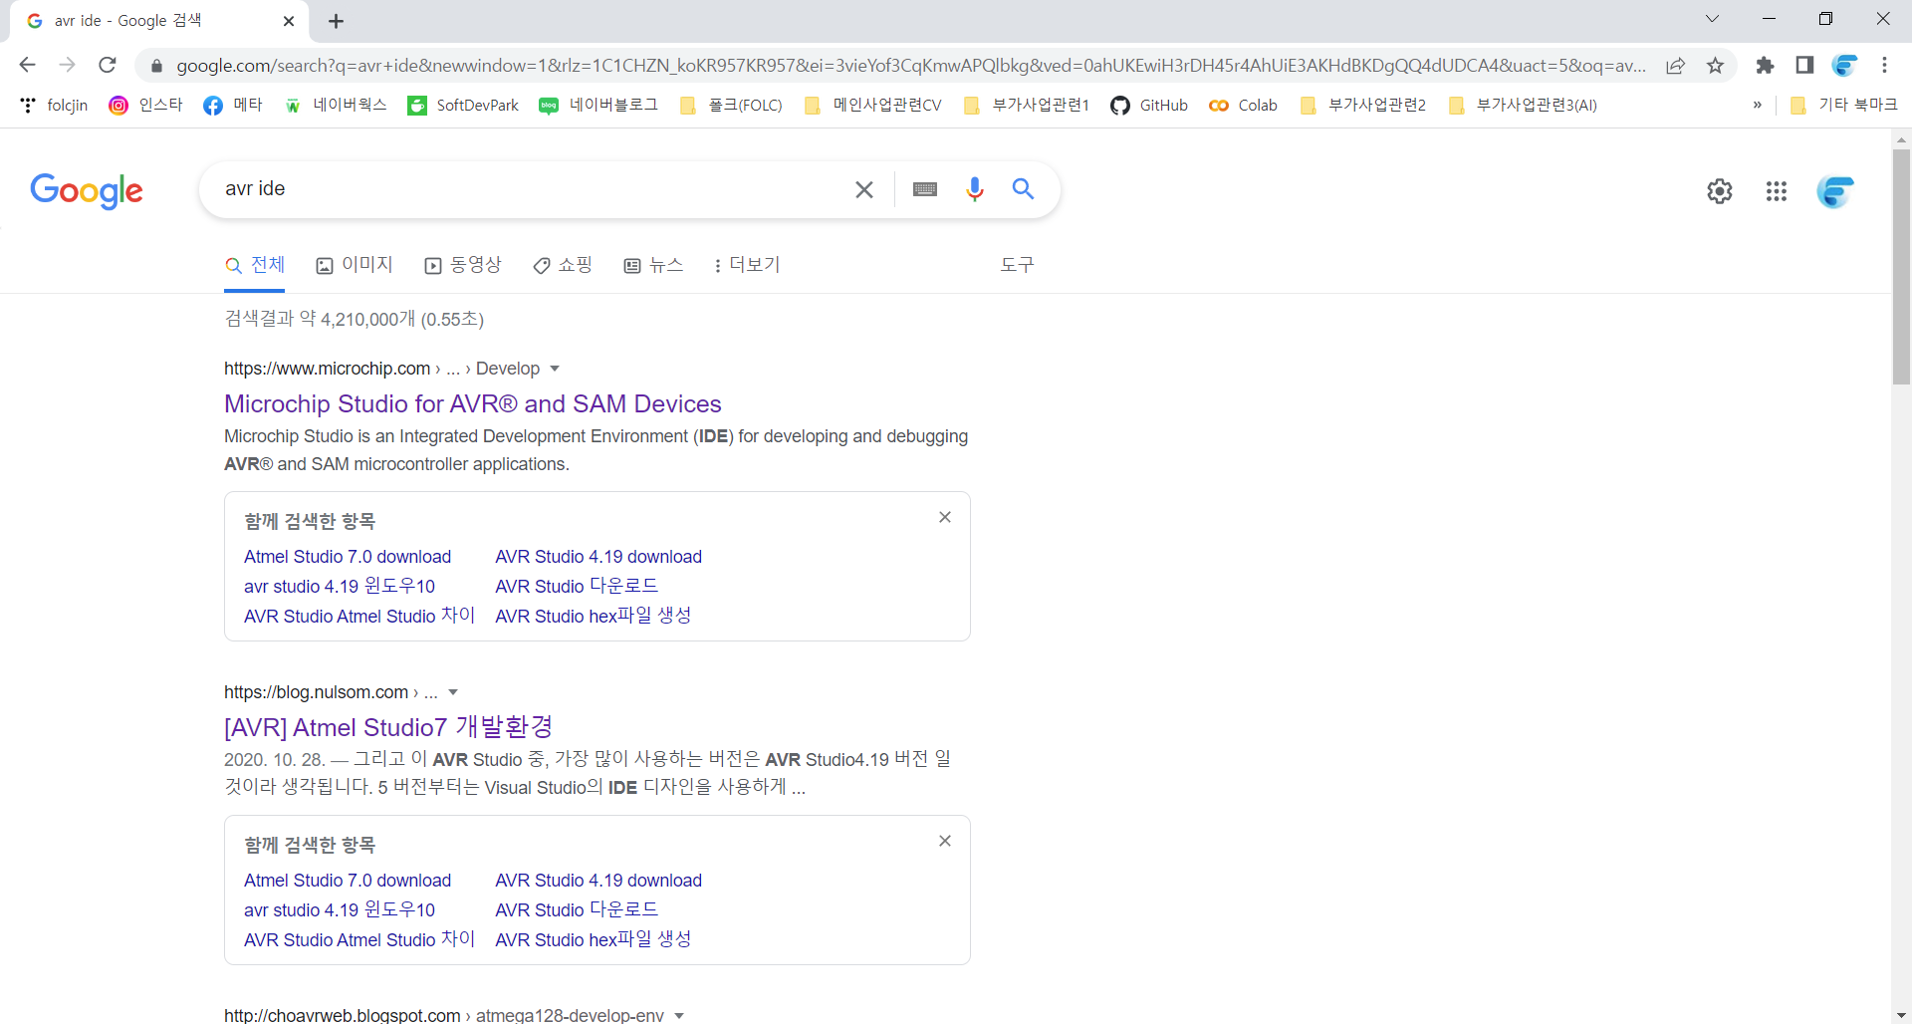The width and height of the screenshot is (1912, 1024).
Task: Open the on-screen keyboard input tool
Action: [x=925, y=189]
